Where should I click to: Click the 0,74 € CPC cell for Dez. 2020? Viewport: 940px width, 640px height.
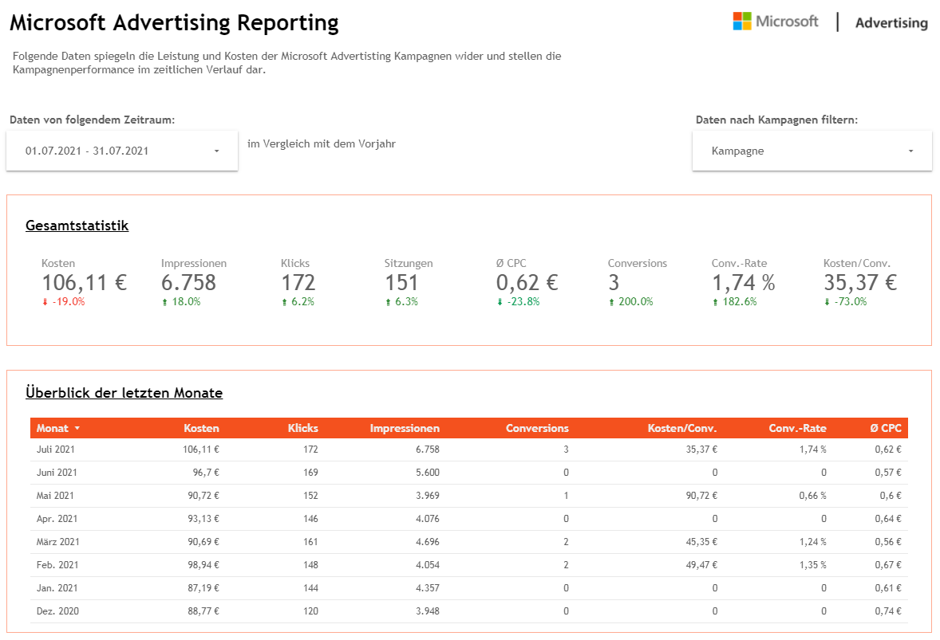point(888,611)
